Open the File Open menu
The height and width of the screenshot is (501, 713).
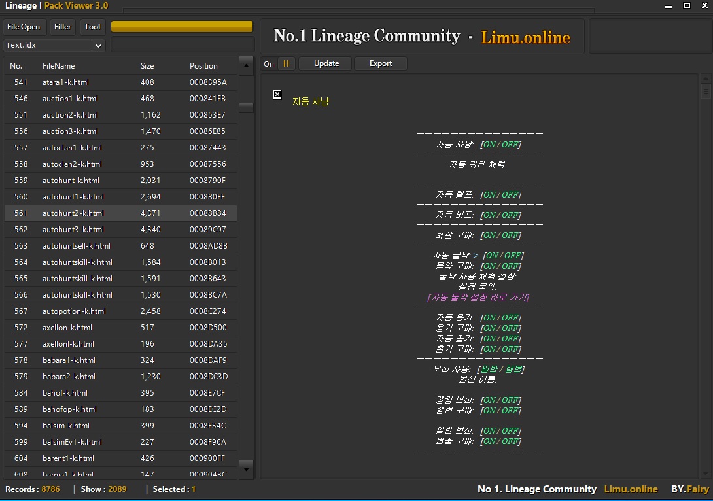[24, 27]
